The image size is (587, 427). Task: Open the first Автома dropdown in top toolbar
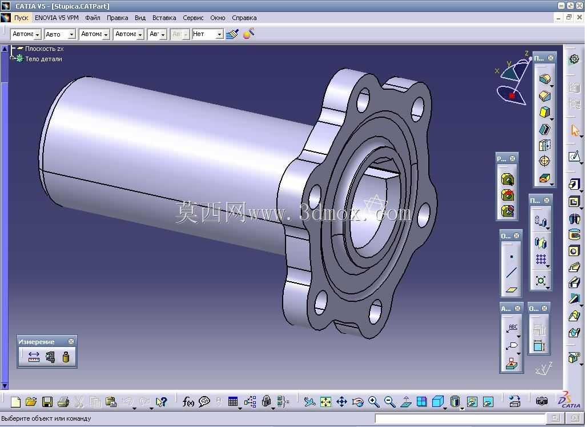pyautogui.click(x=37, y=34)
